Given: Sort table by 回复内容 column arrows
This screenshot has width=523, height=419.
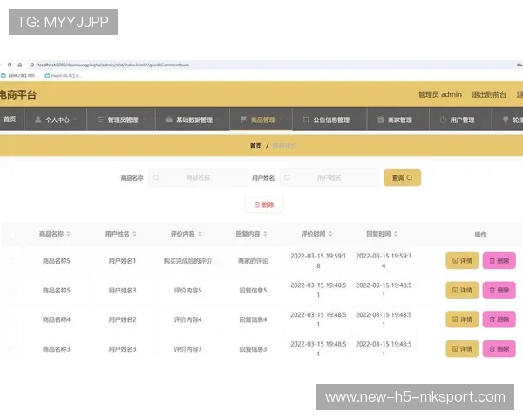Looking at the screenshot, I should (265, 234).
